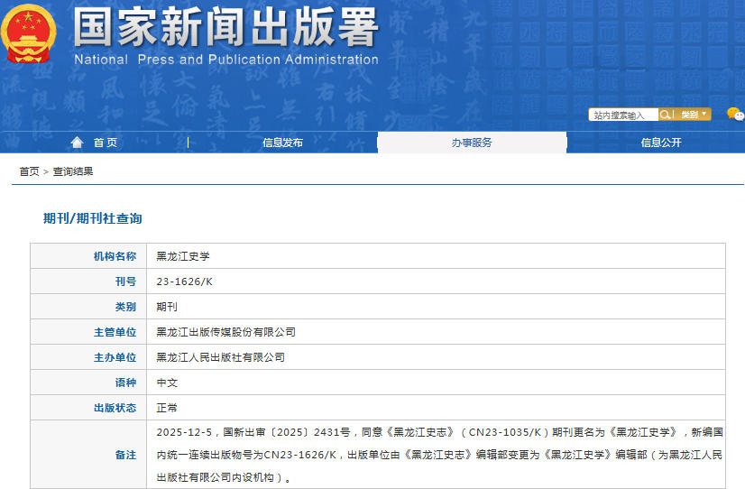This screenshot has width=745, height=489.
Task: Focus the 站内搜索输入 search field
Action: [x=623, y=115]
